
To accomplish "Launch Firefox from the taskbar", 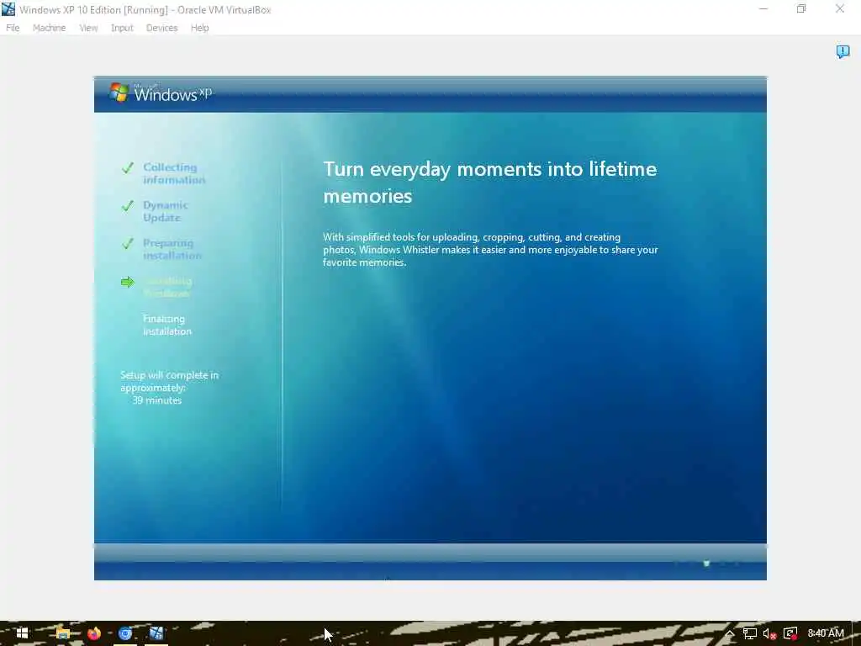I will coord(94,633).
